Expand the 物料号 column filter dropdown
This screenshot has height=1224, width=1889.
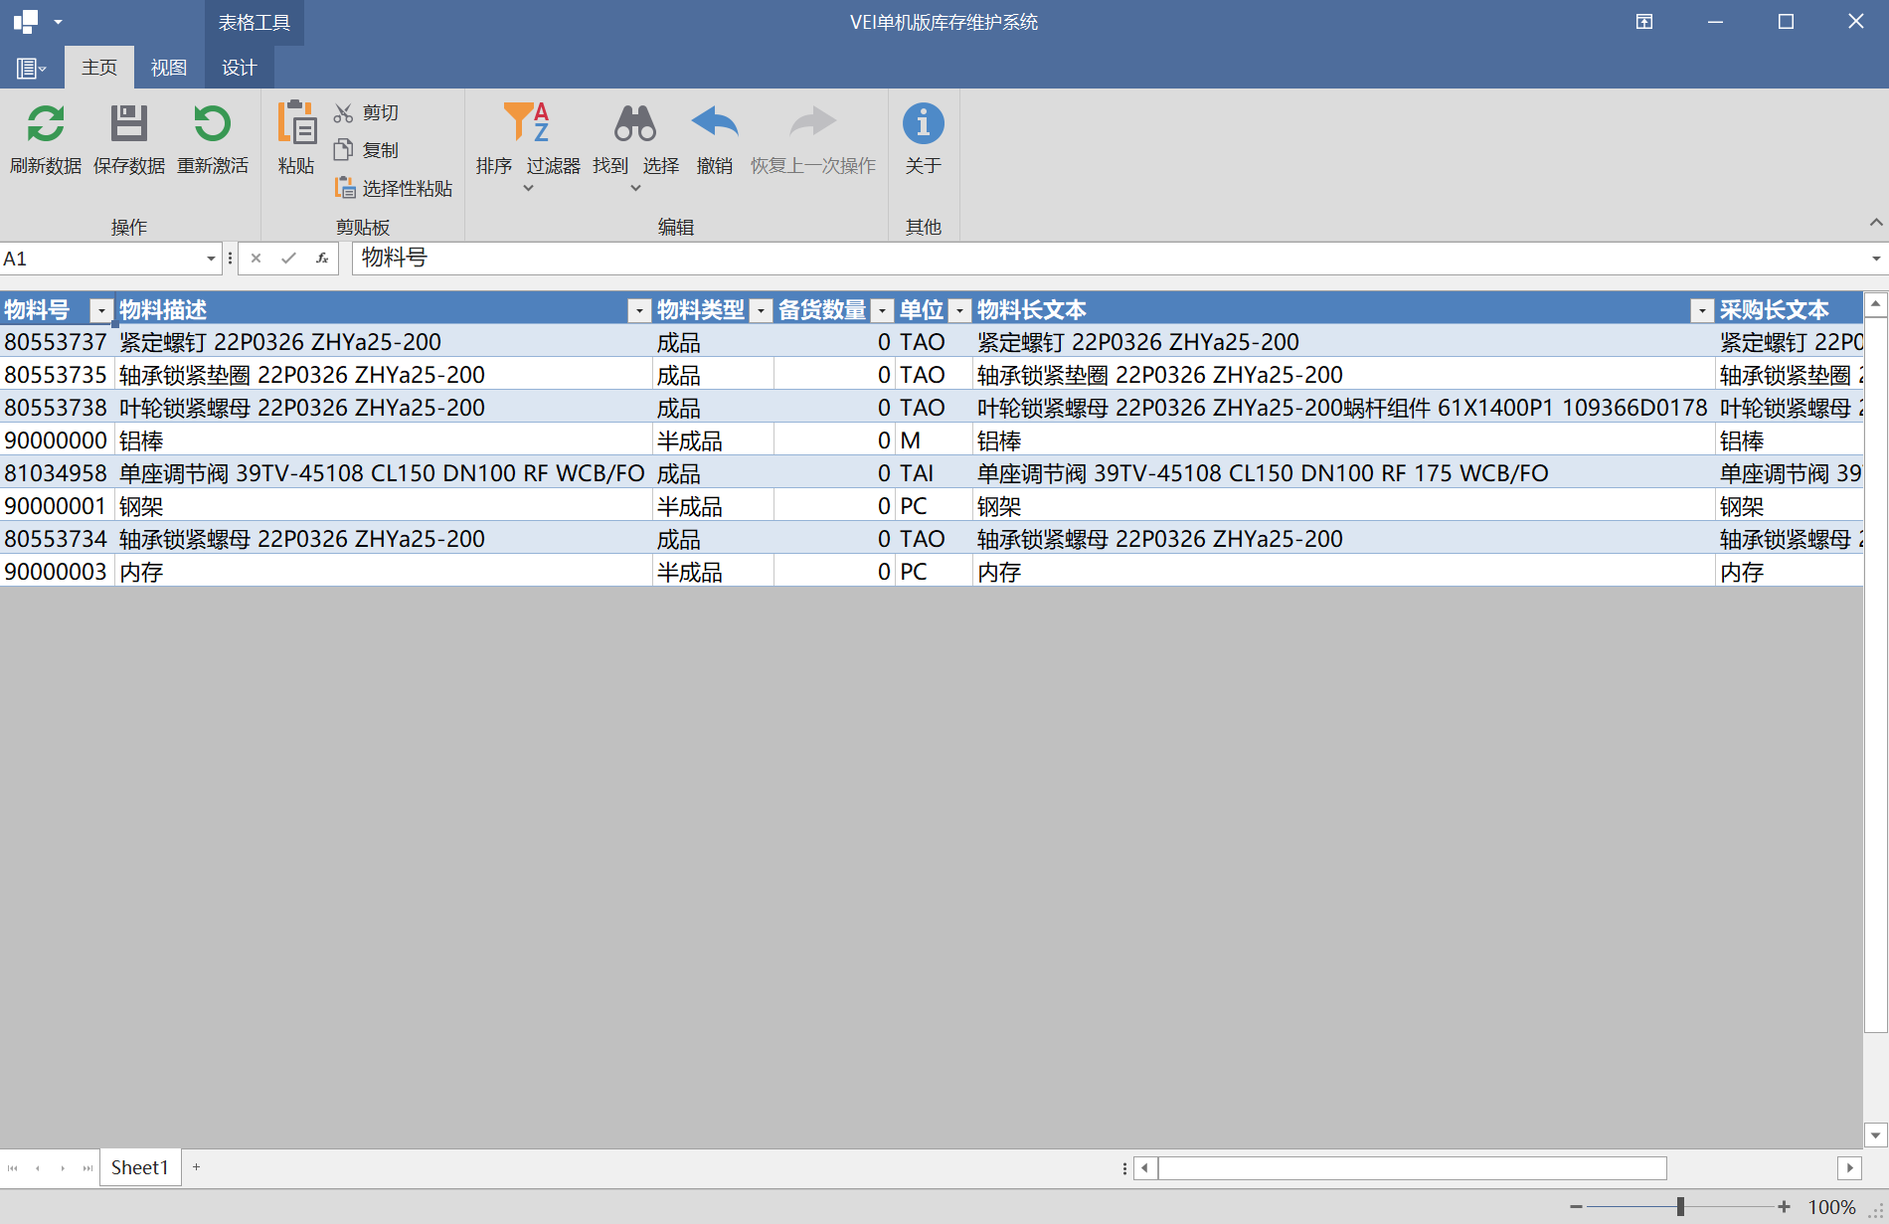(100, 311)
